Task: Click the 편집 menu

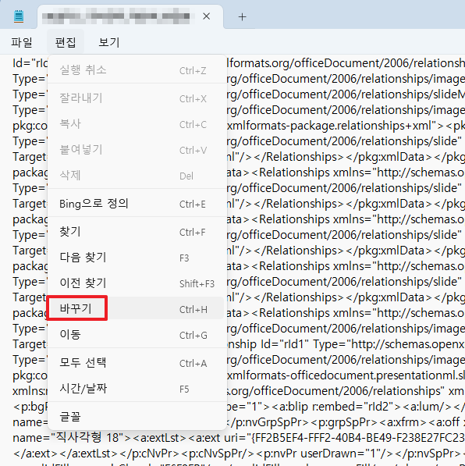Action: 66,42
